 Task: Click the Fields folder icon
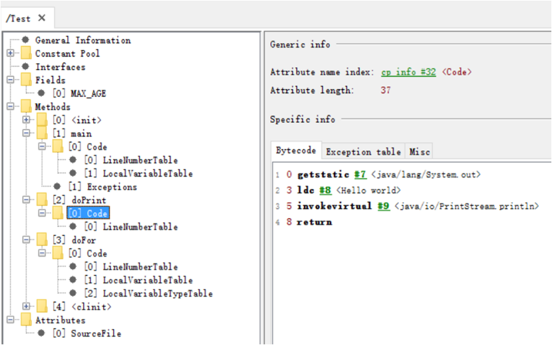pos(26,80)
